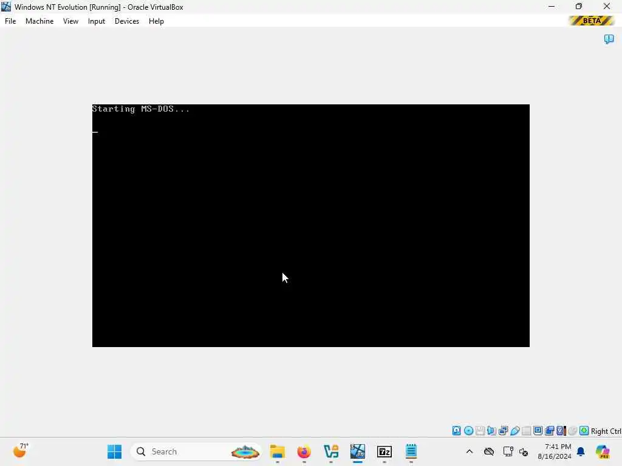
Task: Close the VirtualBox VM window
Action: click(x=607, y=6)
